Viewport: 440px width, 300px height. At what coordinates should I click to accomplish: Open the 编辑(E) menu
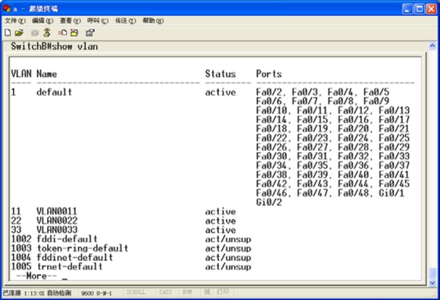click(42, 20)
